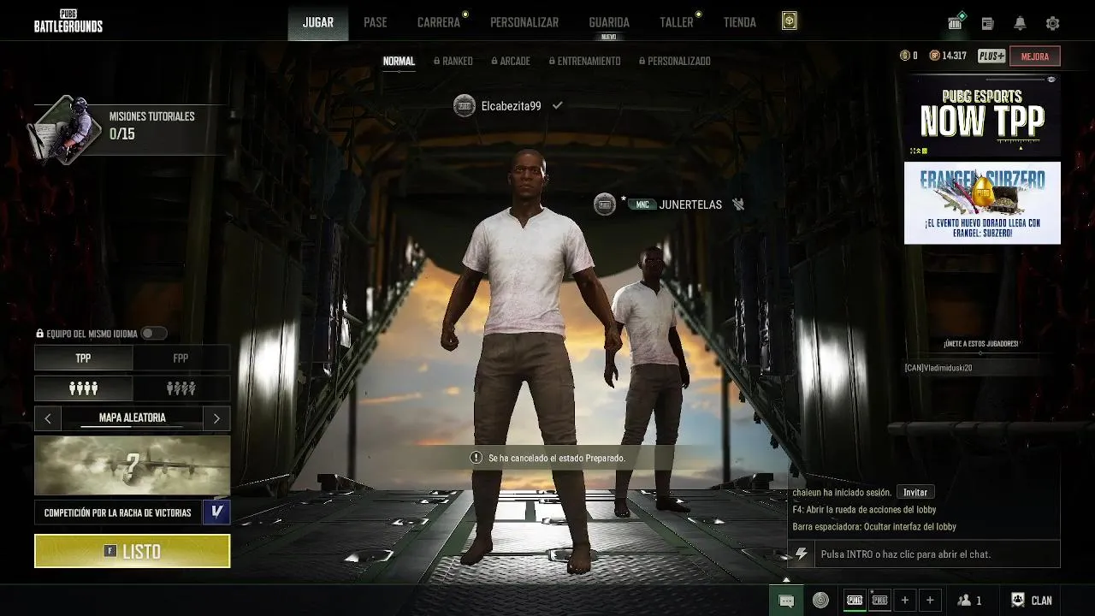Click JUNERTELAS's profile avatar icon
Image resolution: width=1095 pixels, height=616 pixels.
pos(605,204)
